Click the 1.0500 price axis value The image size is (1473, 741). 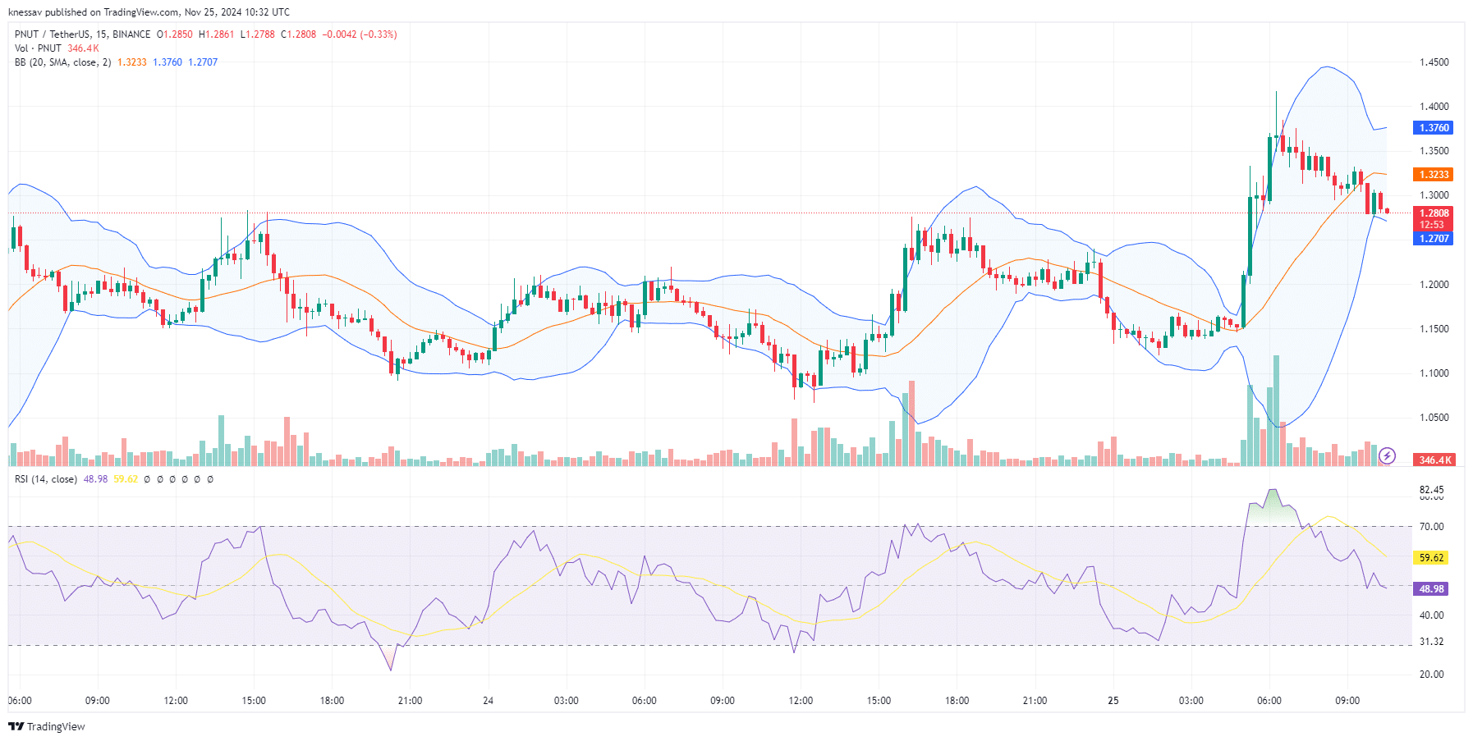1434,418
